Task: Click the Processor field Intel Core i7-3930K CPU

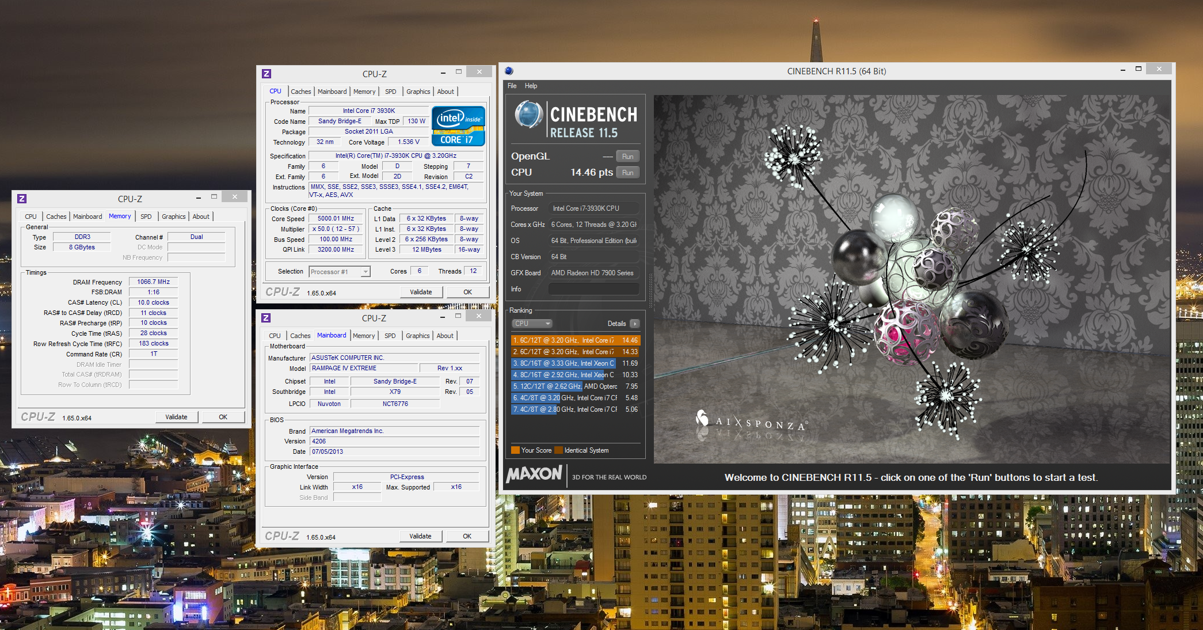Action: 593,208
